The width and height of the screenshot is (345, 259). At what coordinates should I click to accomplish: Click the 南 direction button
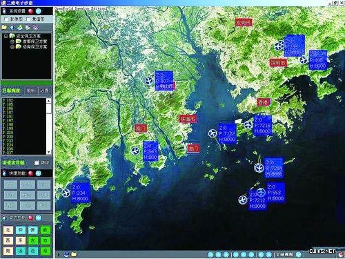pos(8,251)
